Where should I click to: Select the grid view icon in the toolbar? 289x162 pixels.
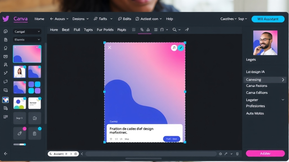point(134,30)
